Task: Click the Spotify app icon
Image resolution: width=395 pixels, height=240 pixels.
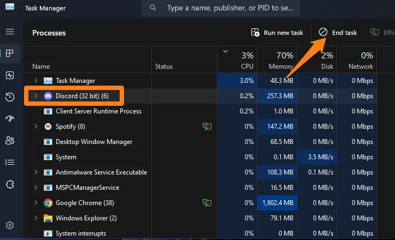Action: (x=48, y=127)
